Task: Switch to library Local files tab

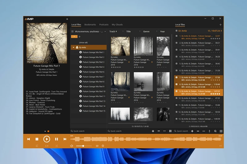Action: pos(76,25)
